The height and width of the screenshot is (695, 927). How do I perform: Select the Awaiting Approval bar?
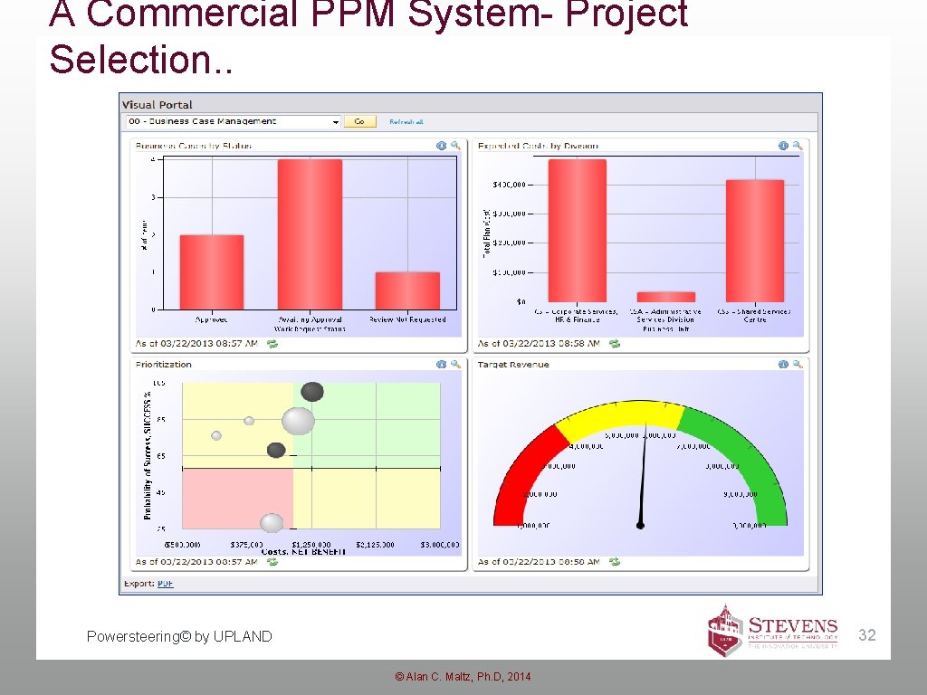click(310, 234)
